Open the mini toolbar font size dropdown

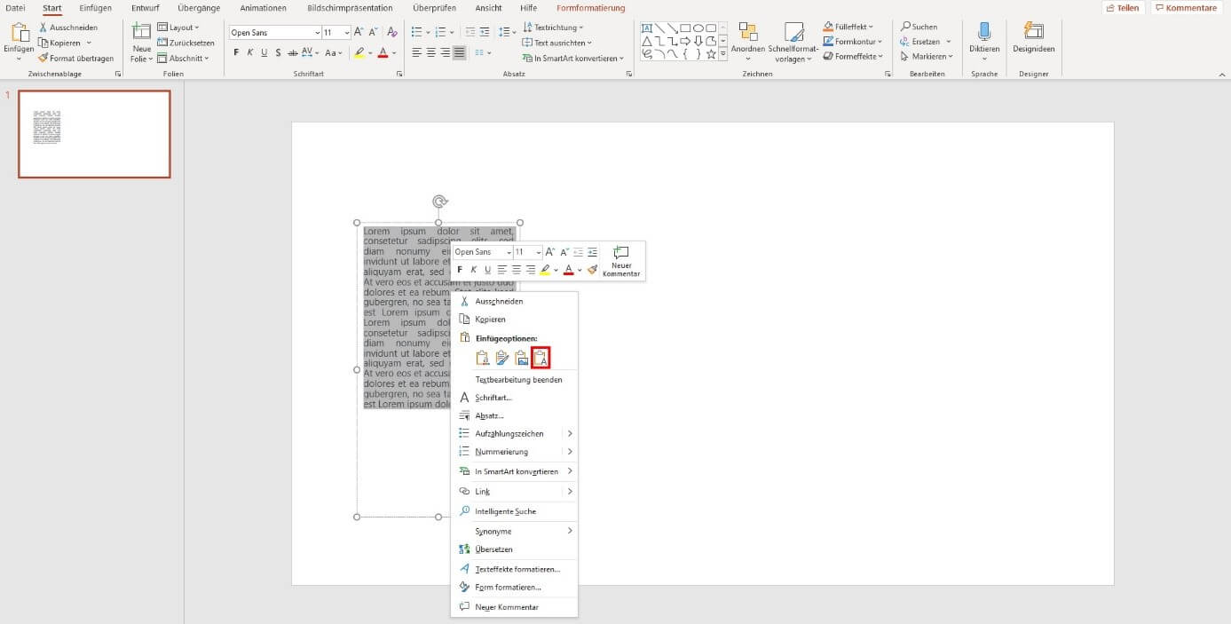(538, 253)
